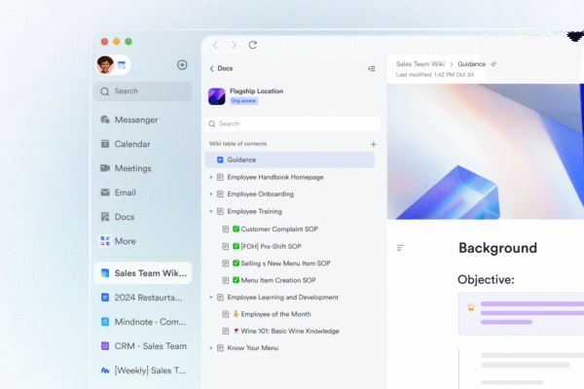Collapse Employee Learning and Development

click(x=211, y=297)
